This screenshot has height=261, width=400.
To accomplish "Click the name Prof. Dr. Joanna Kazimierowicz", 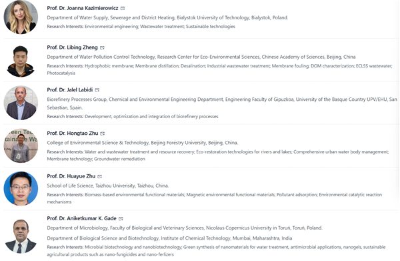I will [83, 8].
